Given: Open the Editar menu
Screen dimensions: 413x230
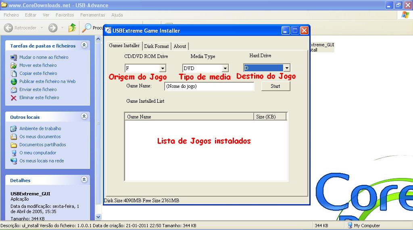Looking at the screenshot, I should [31, 15].
